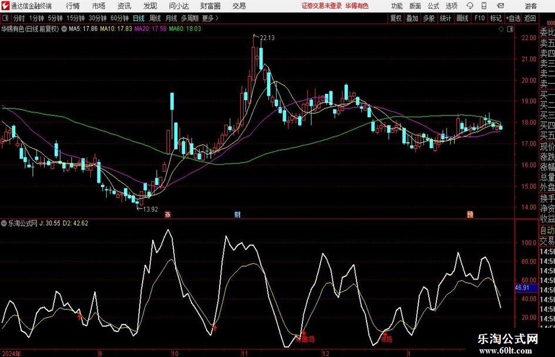Switch to 60分钟 period
This screenshot has height=357, width=555.
coord(120,18)
